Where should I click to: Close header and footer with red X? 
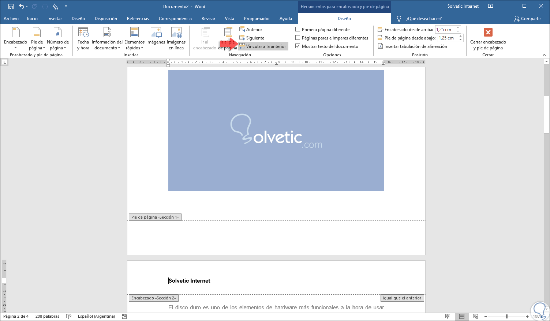click(488, 33)
